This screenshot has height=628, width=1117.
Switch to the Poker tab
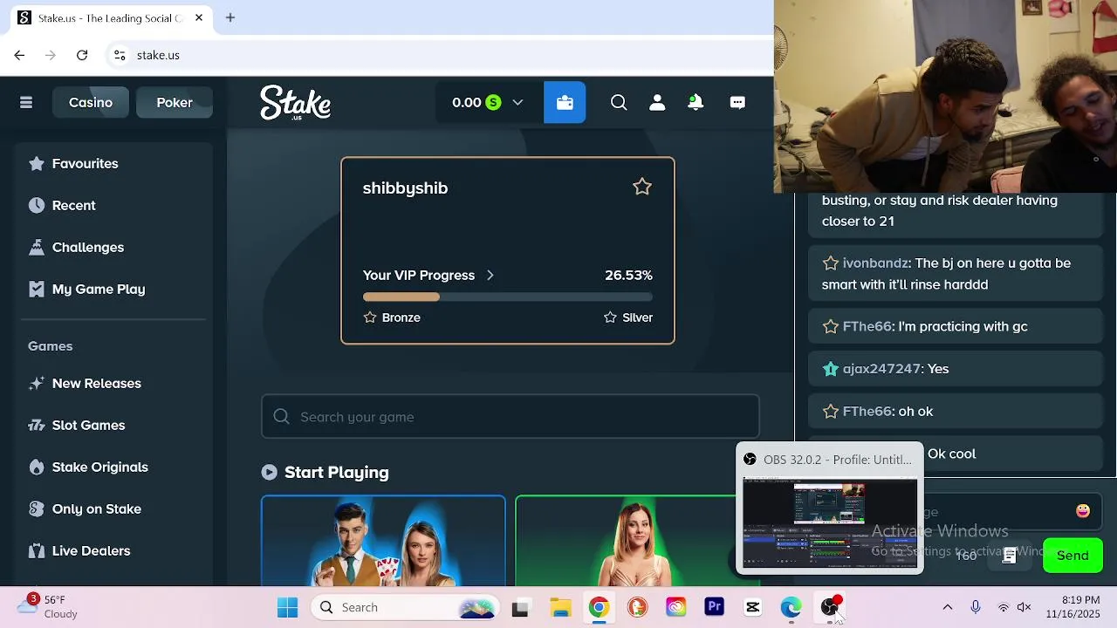click(175, 103)
